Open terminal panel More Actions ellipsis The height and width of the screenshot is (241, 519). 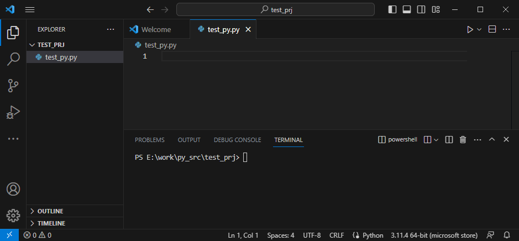click(x=478, y=140)
